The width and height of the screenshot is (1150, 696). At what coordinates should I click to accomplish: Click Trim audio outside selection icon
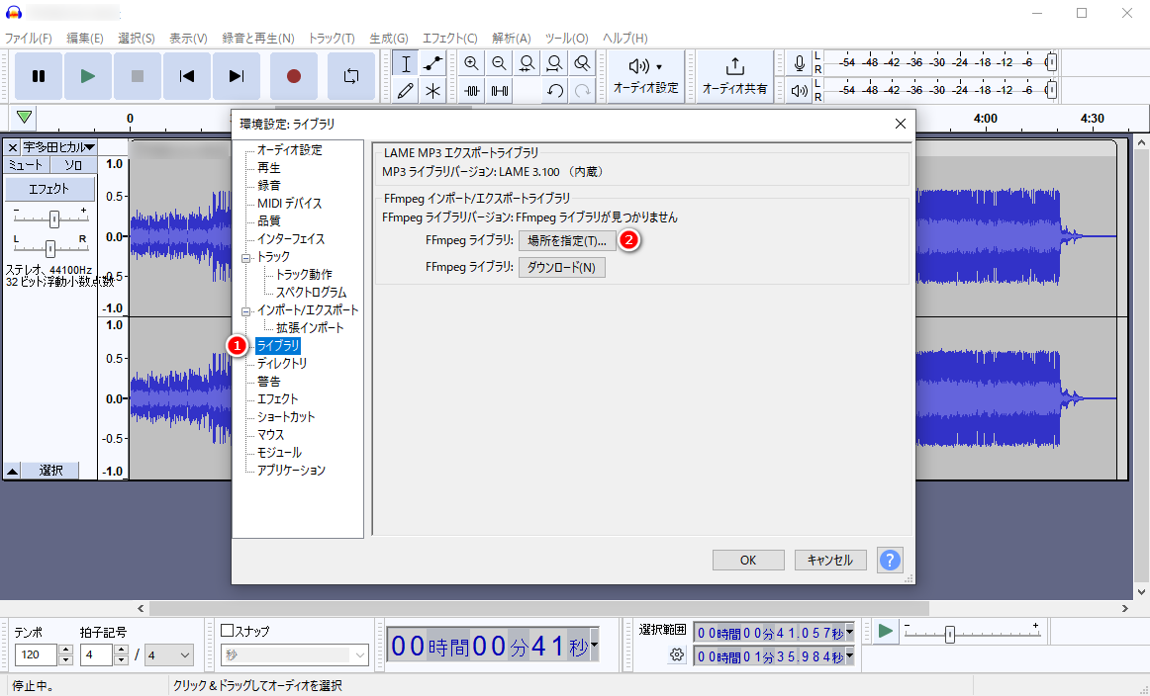[x=472, y=91]
